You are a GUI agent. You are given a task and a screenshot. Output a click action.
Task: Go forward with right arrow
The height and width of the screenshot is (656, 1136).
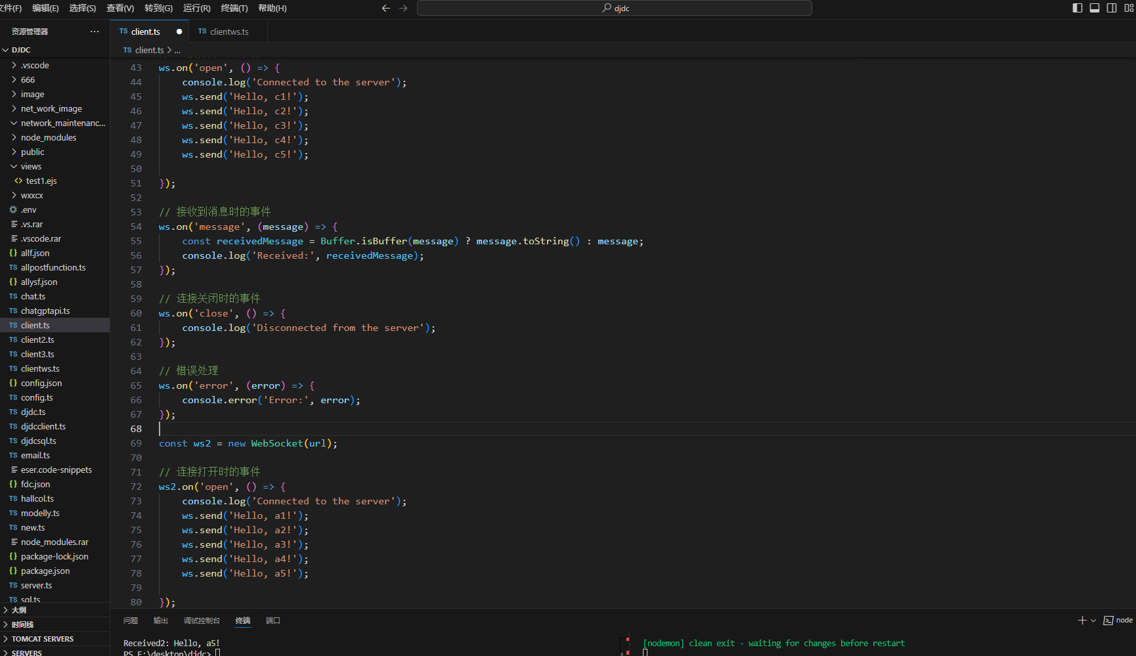[403, 8]
